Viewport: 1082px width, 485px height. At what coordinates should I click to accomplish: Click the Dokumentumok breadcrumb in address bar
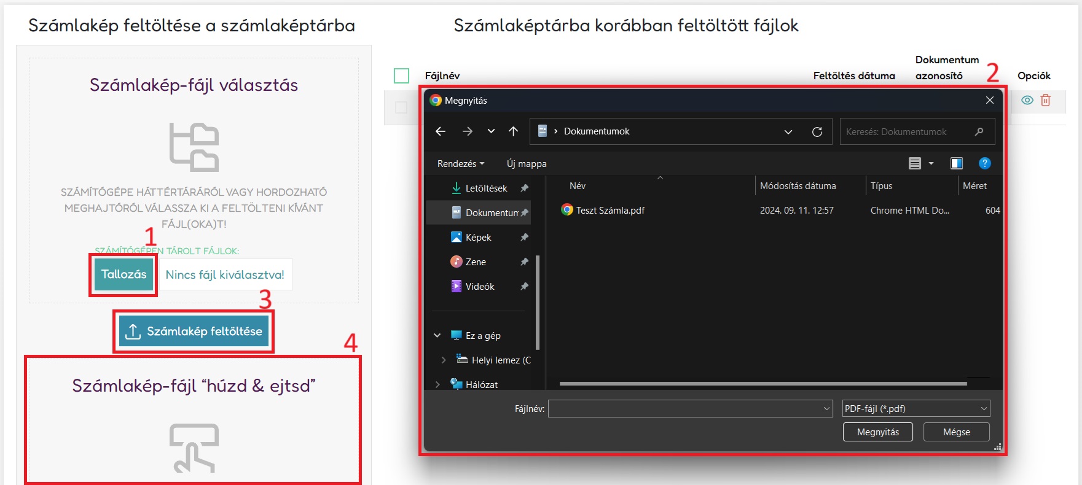[597, 131]
